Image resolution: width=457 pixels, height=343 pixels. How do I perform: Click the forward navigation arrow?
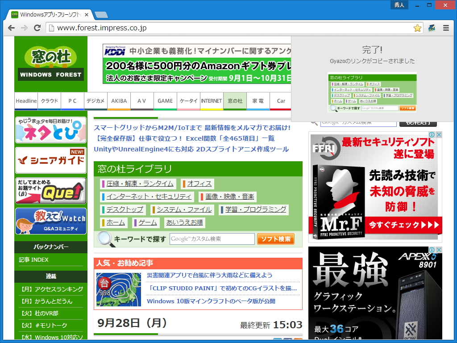coord(25,28)
